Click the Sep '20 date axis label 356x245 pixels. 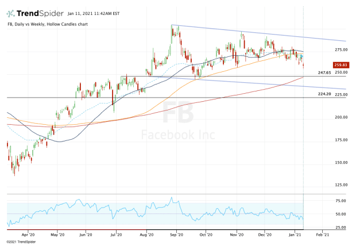point(176,235)
